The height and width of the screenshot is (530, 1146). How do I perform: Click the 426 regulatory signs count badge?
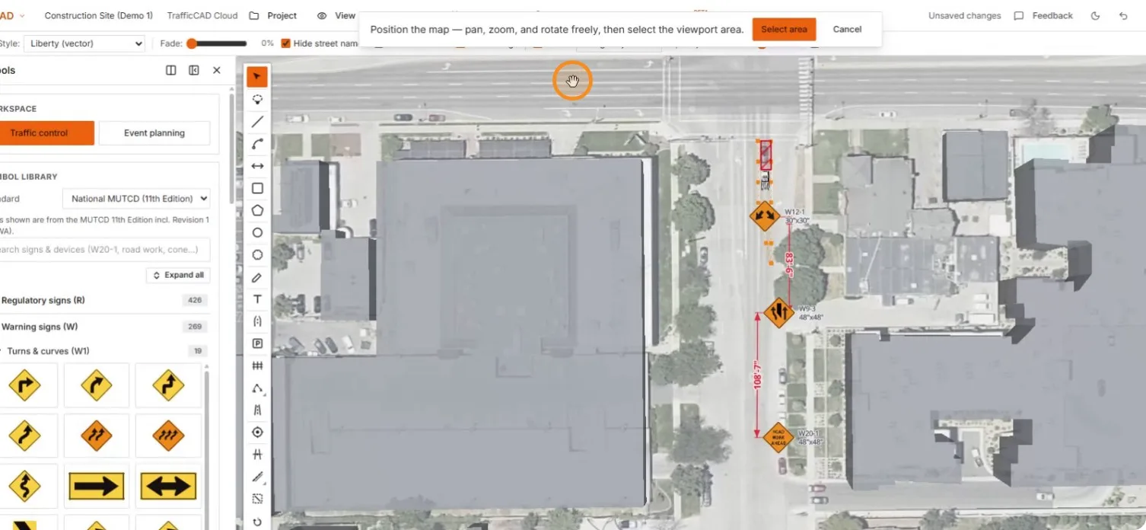pyautogui.click(x=195, y=300)
